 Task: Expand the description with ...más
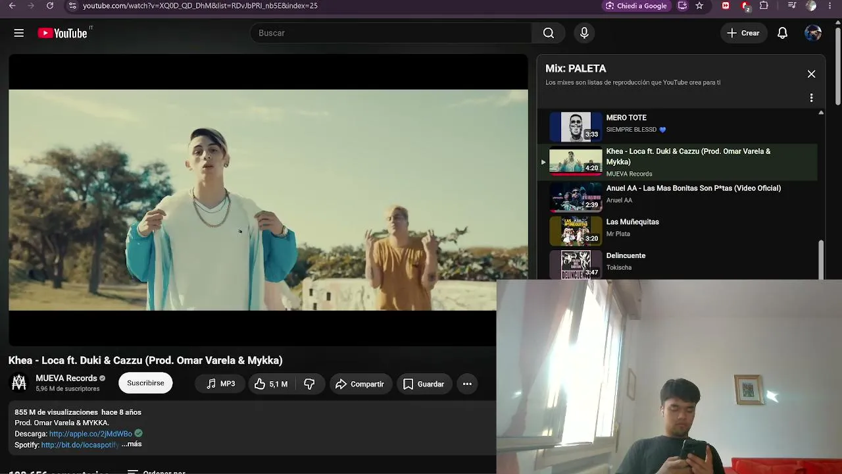pos(132,444)
